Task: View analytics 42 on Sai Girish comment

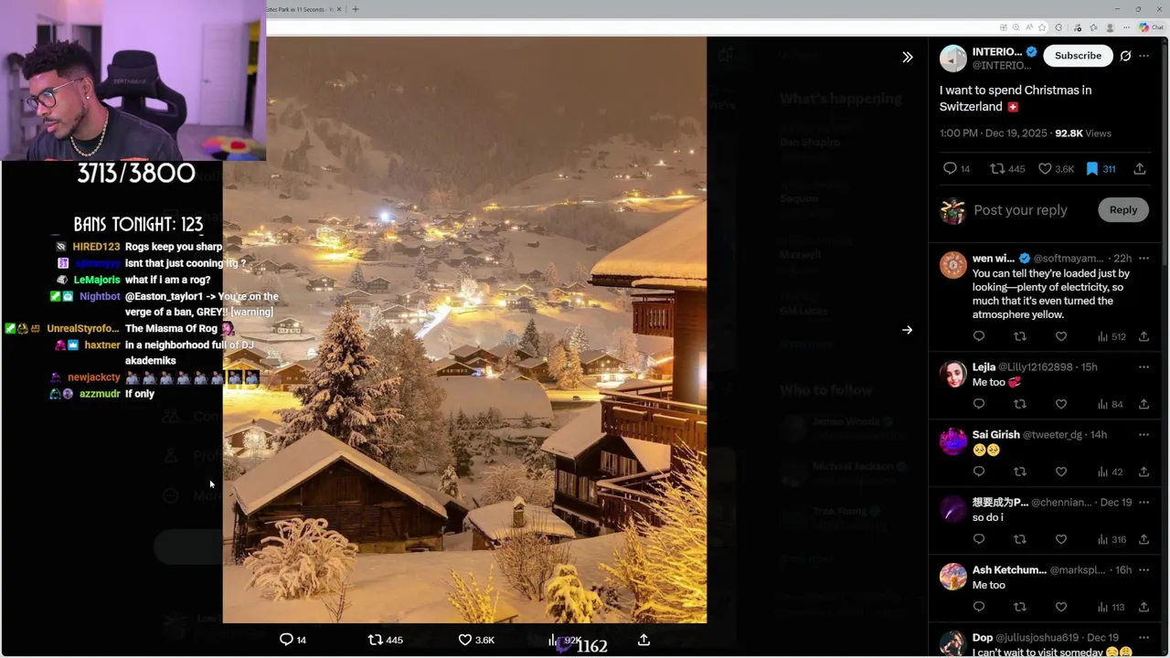Action: pos(1111,472)
